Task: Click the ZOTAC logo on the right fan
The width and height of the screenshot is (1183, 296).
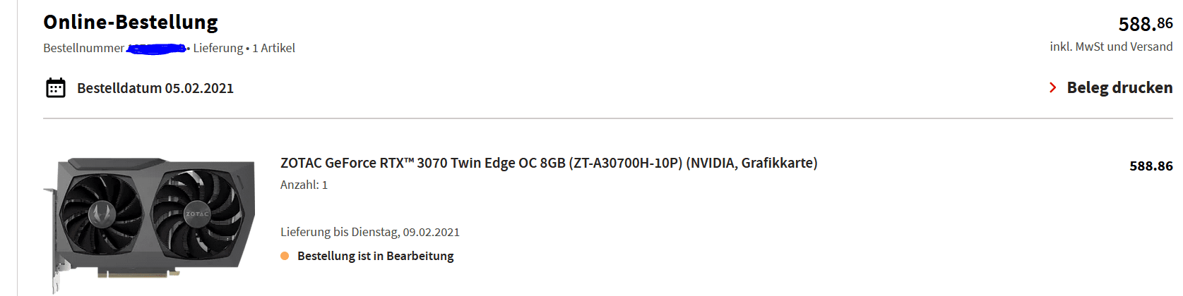Action: click(197, 214)
